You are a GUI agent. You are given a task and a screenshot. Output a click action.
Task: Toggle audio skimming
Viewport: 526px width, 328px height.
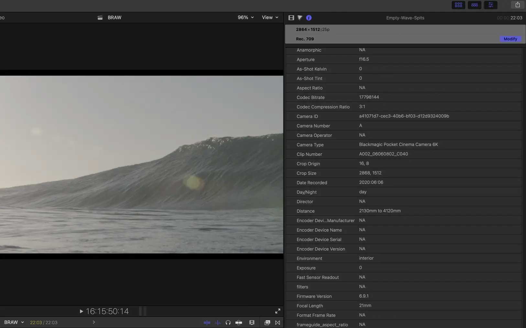pyautogui.click(x=218, y=323)
